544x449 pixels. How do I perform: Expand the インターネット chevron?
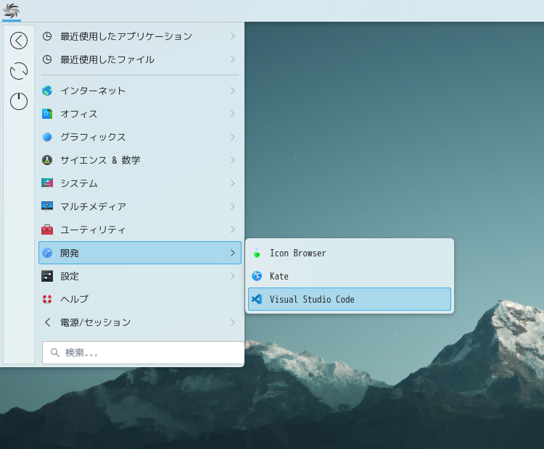(x=233, y=91)
